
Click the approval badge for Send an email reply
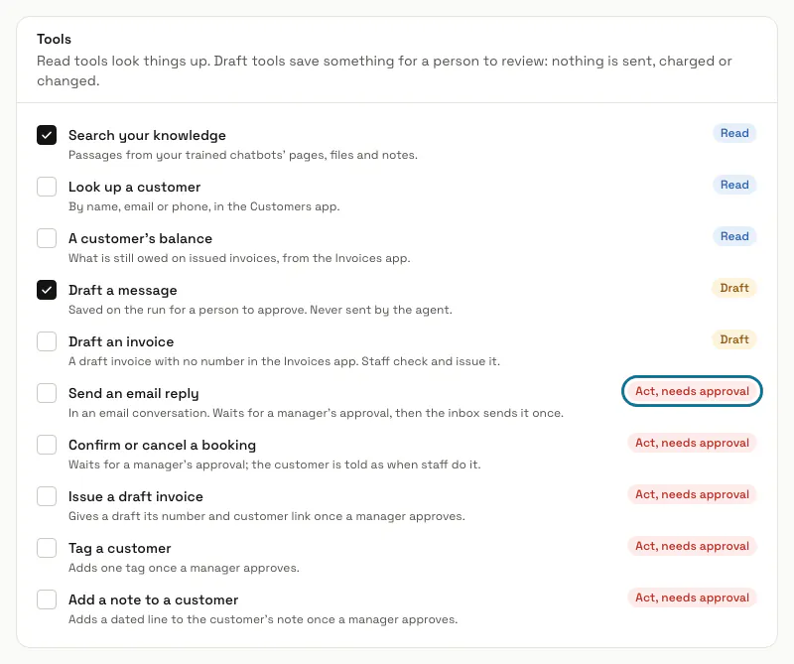(x=692, y=391)
